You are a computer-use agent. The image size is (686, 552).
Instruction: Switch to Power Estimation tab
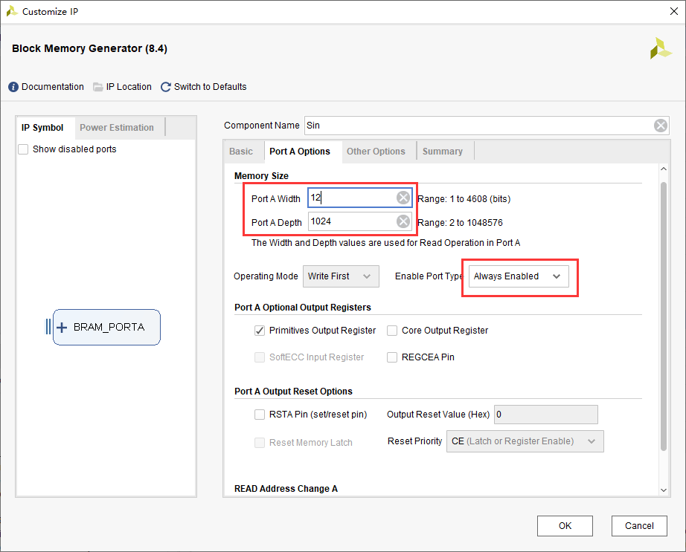tap(117, 128)
